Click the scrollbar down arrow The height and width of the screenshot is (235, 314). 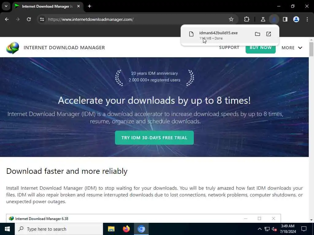coord(311,220)
